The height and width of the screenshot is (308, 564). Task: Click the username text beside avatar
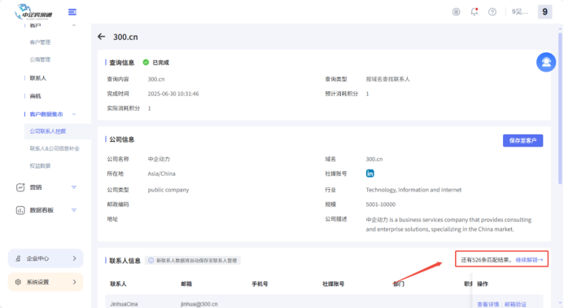(520, 12)
